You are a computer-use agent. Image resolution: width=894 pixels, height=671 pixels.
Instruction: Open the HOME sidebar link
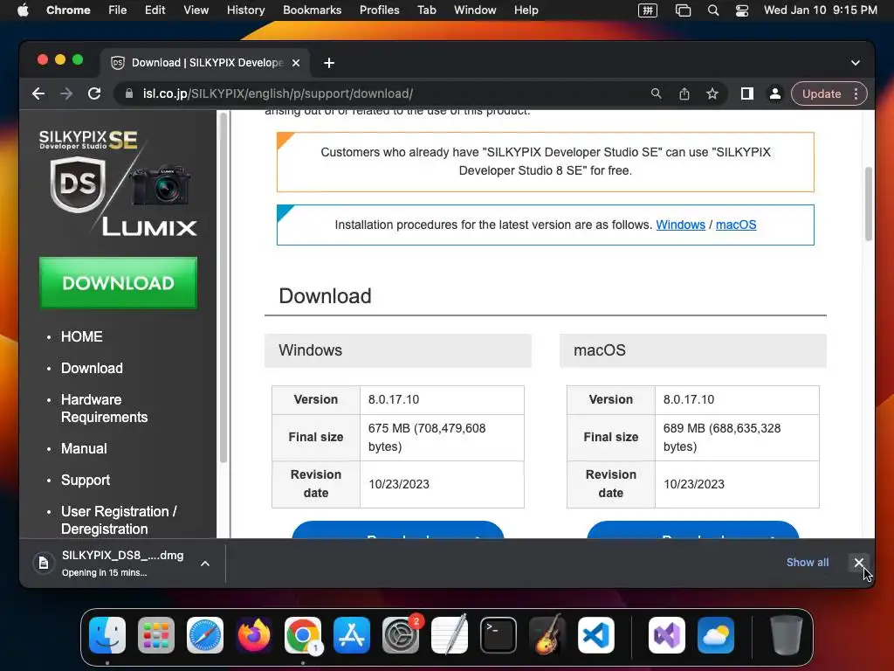coord(82,336)
